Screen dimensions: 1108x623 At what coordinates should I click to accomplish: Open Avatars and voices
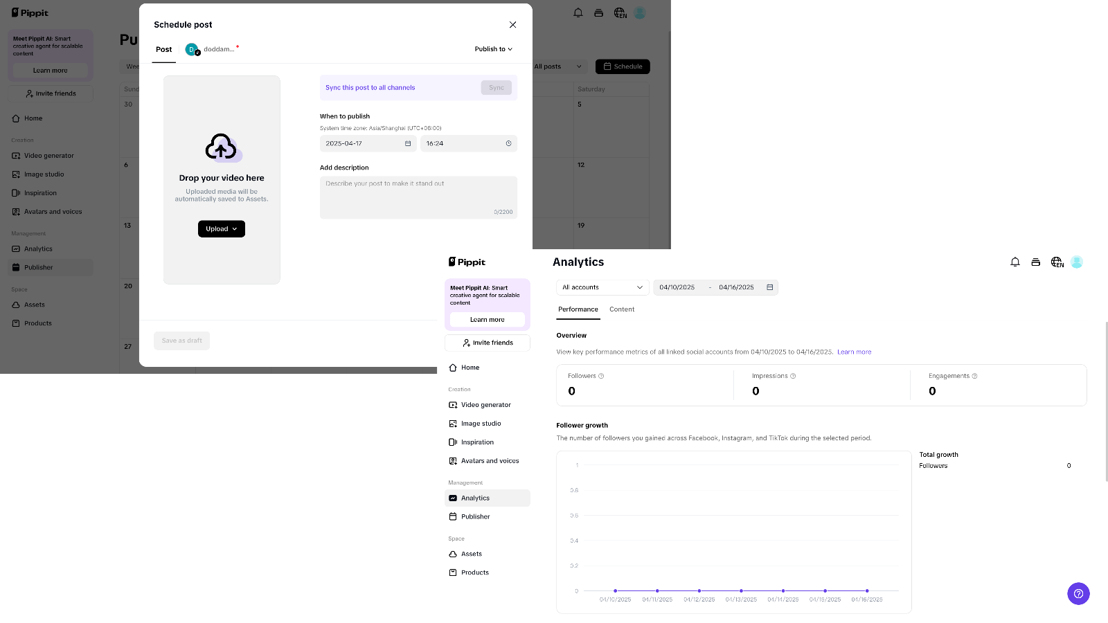tap(489, 460)
